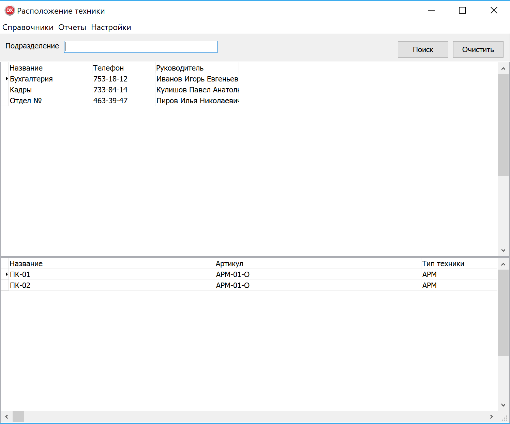Close the Расположение техники window
The height and width of the screenshot is (424, 510).
point(494,11)
